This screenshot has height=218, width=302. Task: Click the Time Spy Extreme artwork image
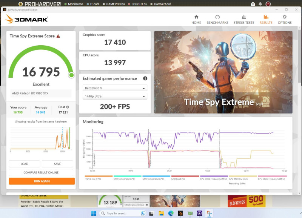tap(223, 72)
